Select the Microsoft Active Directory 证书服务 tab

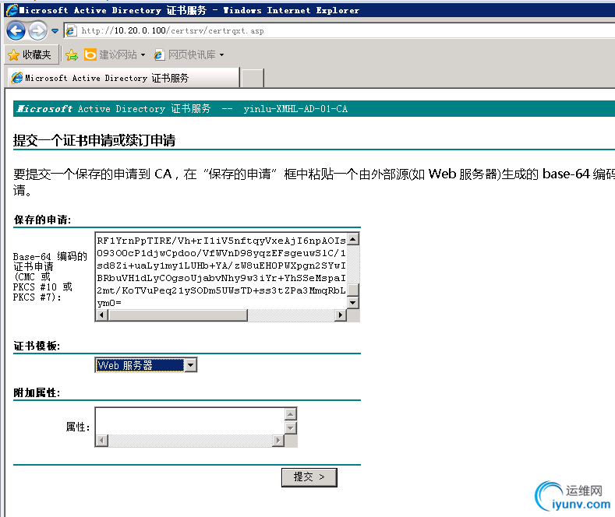point(123,78)
